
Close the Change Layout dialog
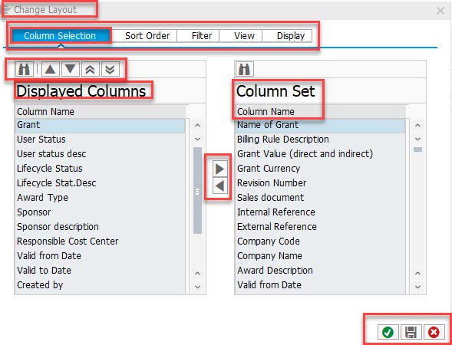click(440, 11)
